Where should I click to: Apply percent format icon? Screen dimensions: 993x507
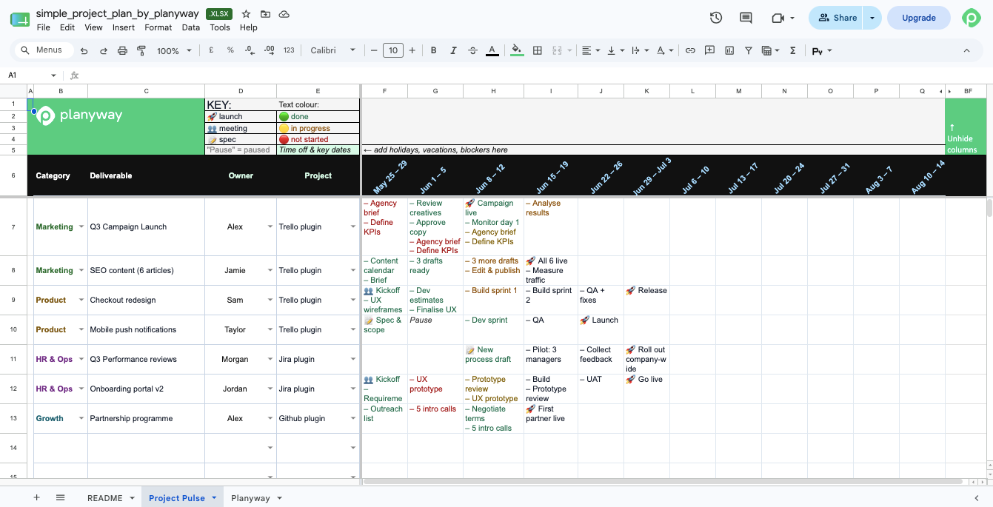coord(230,50)
